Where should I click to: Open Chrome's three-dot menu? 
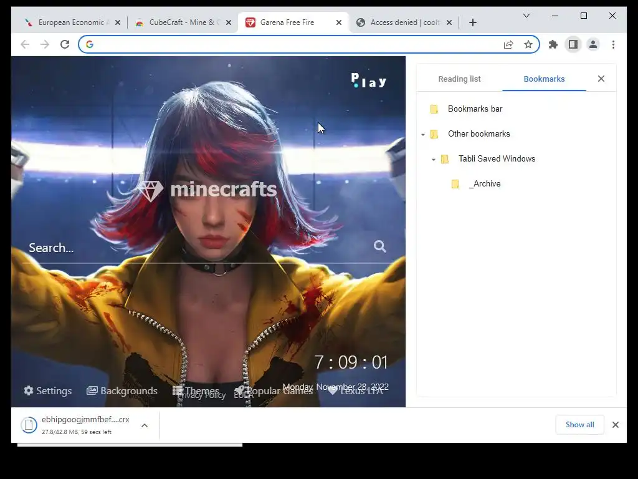613,44
